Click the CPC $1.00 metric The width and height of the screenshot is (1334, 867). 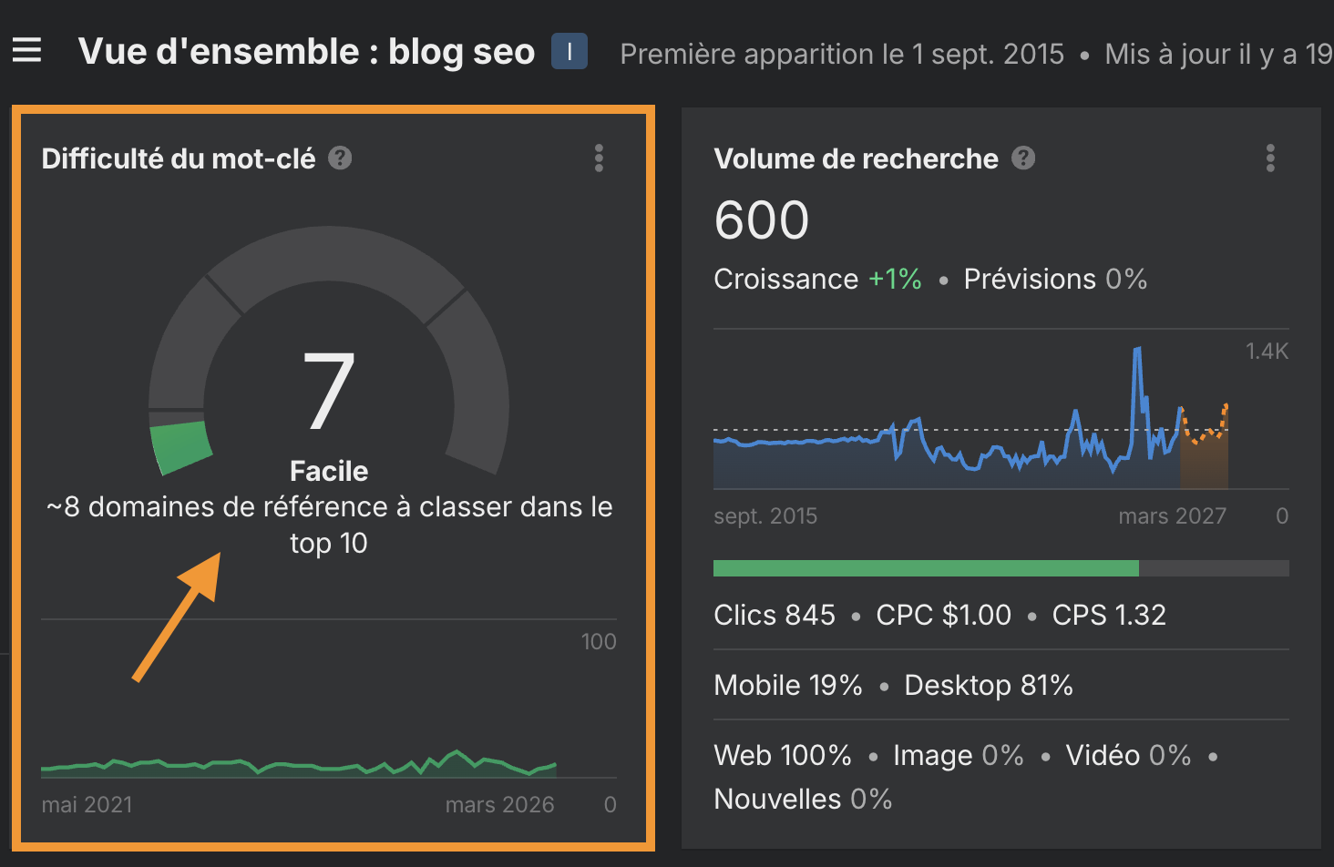click(x=943, y=615)
